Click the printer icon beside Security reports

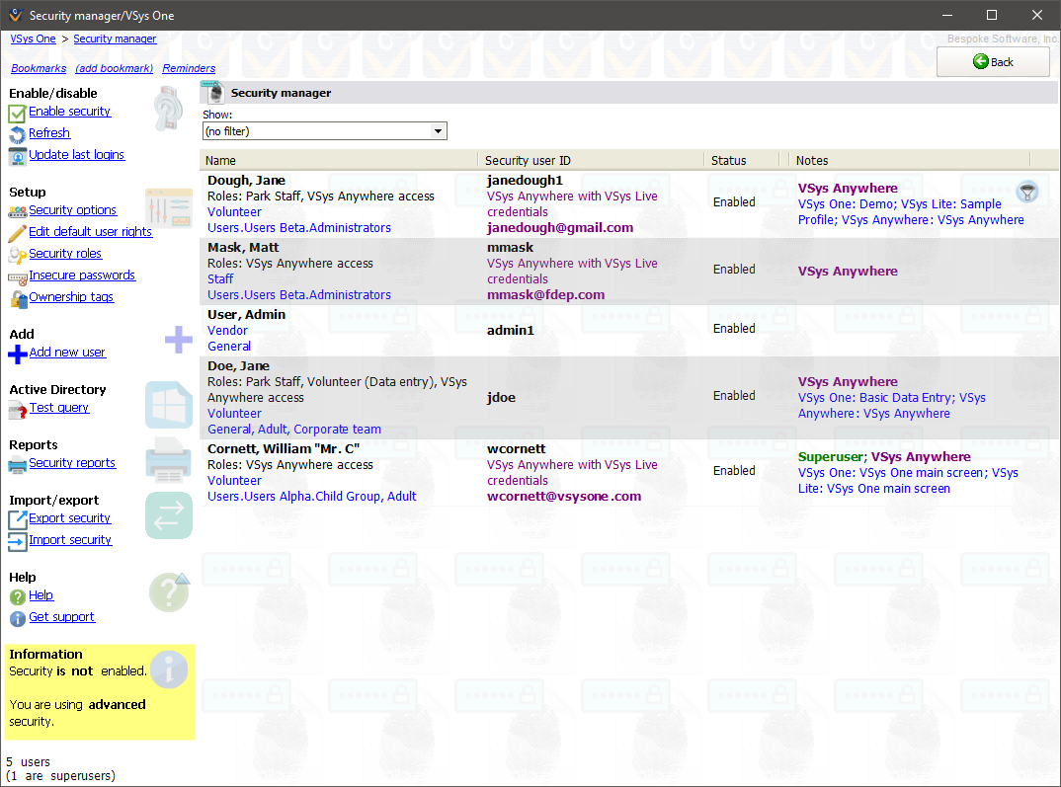pyautogui.click(x=17, y=464)
